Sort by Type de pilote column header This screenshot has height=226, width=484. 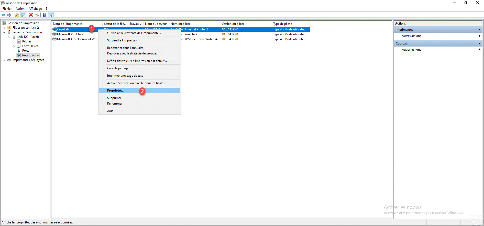coord(290,24)
